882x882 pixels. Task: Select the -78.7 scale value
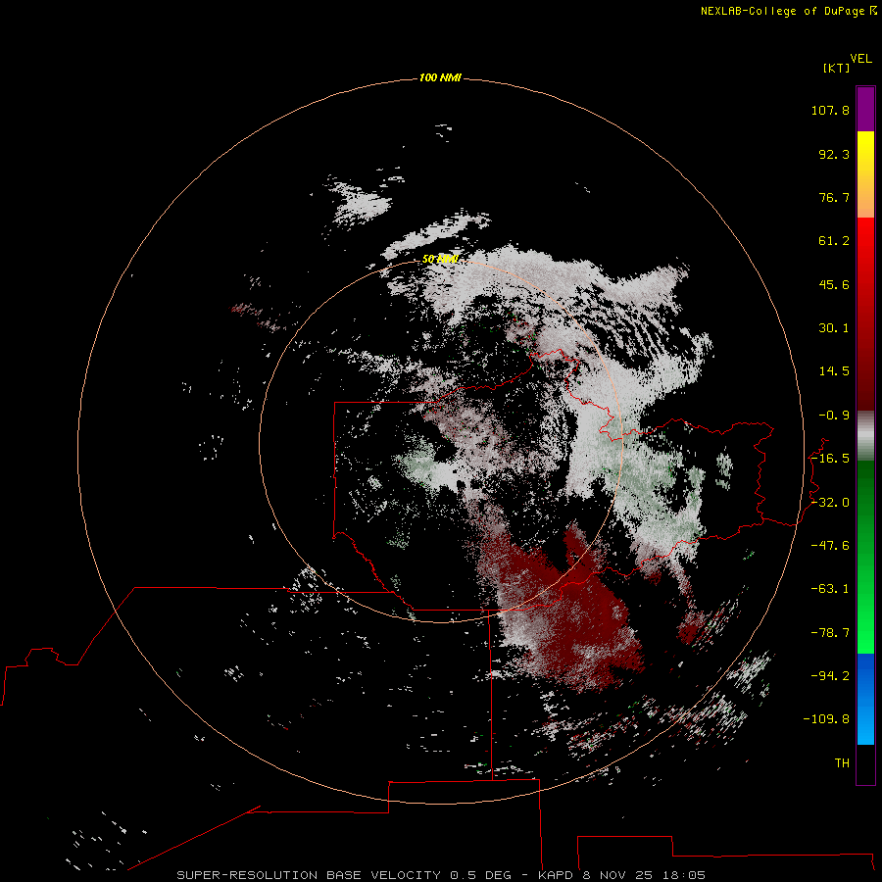(x=830, y=633)
